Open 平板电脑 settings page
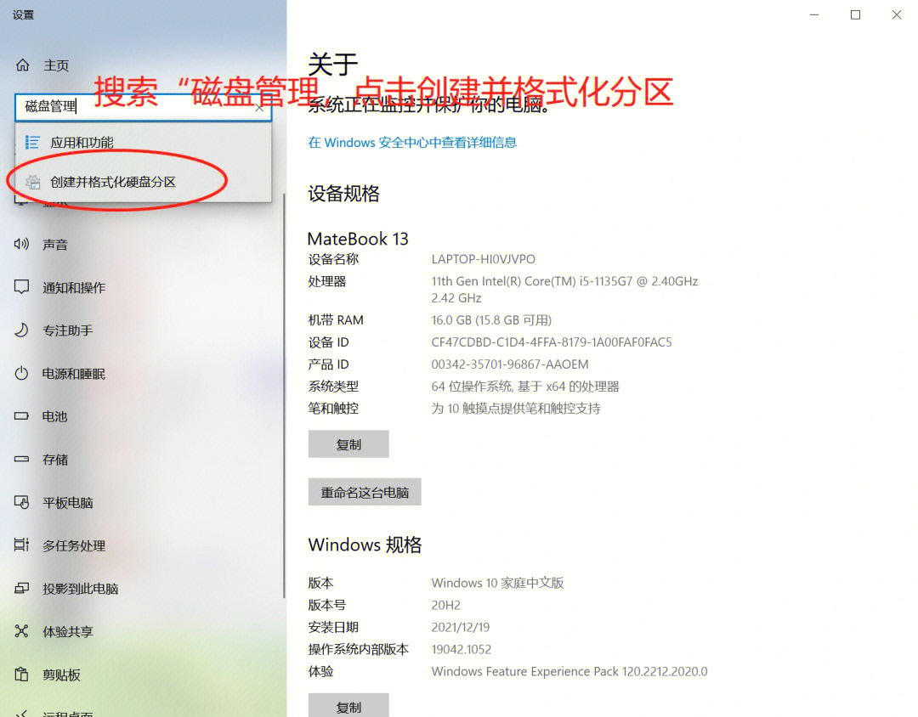The image size is (918, 717). (67, 503)
